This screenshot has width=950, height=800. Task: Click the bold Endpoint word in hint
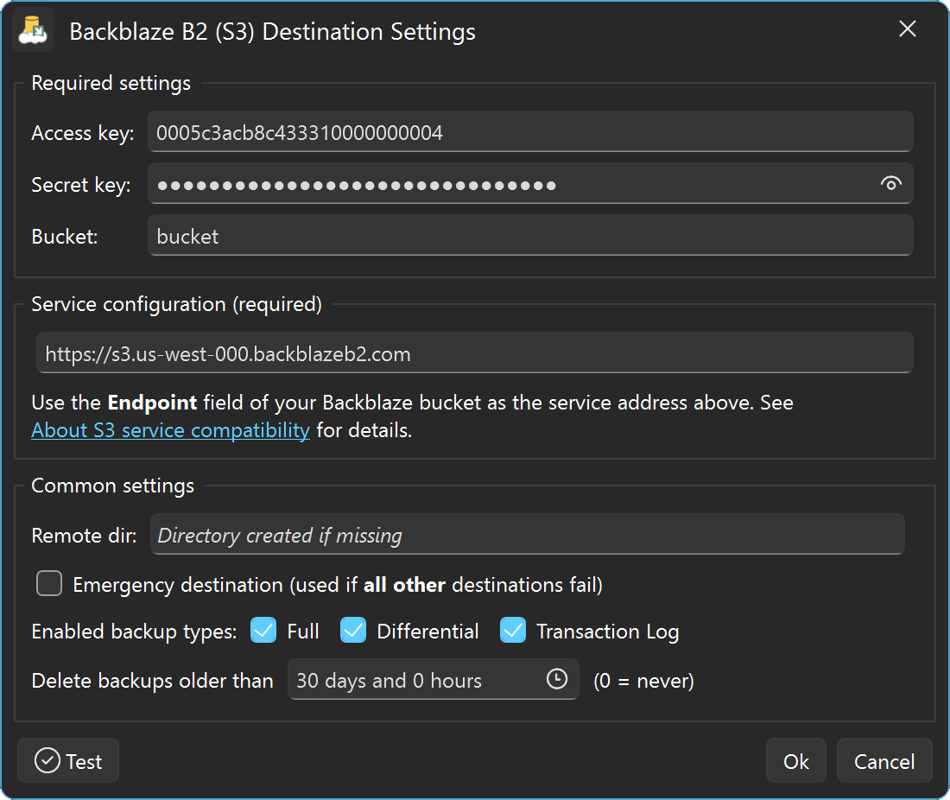(x=152, y=403)
